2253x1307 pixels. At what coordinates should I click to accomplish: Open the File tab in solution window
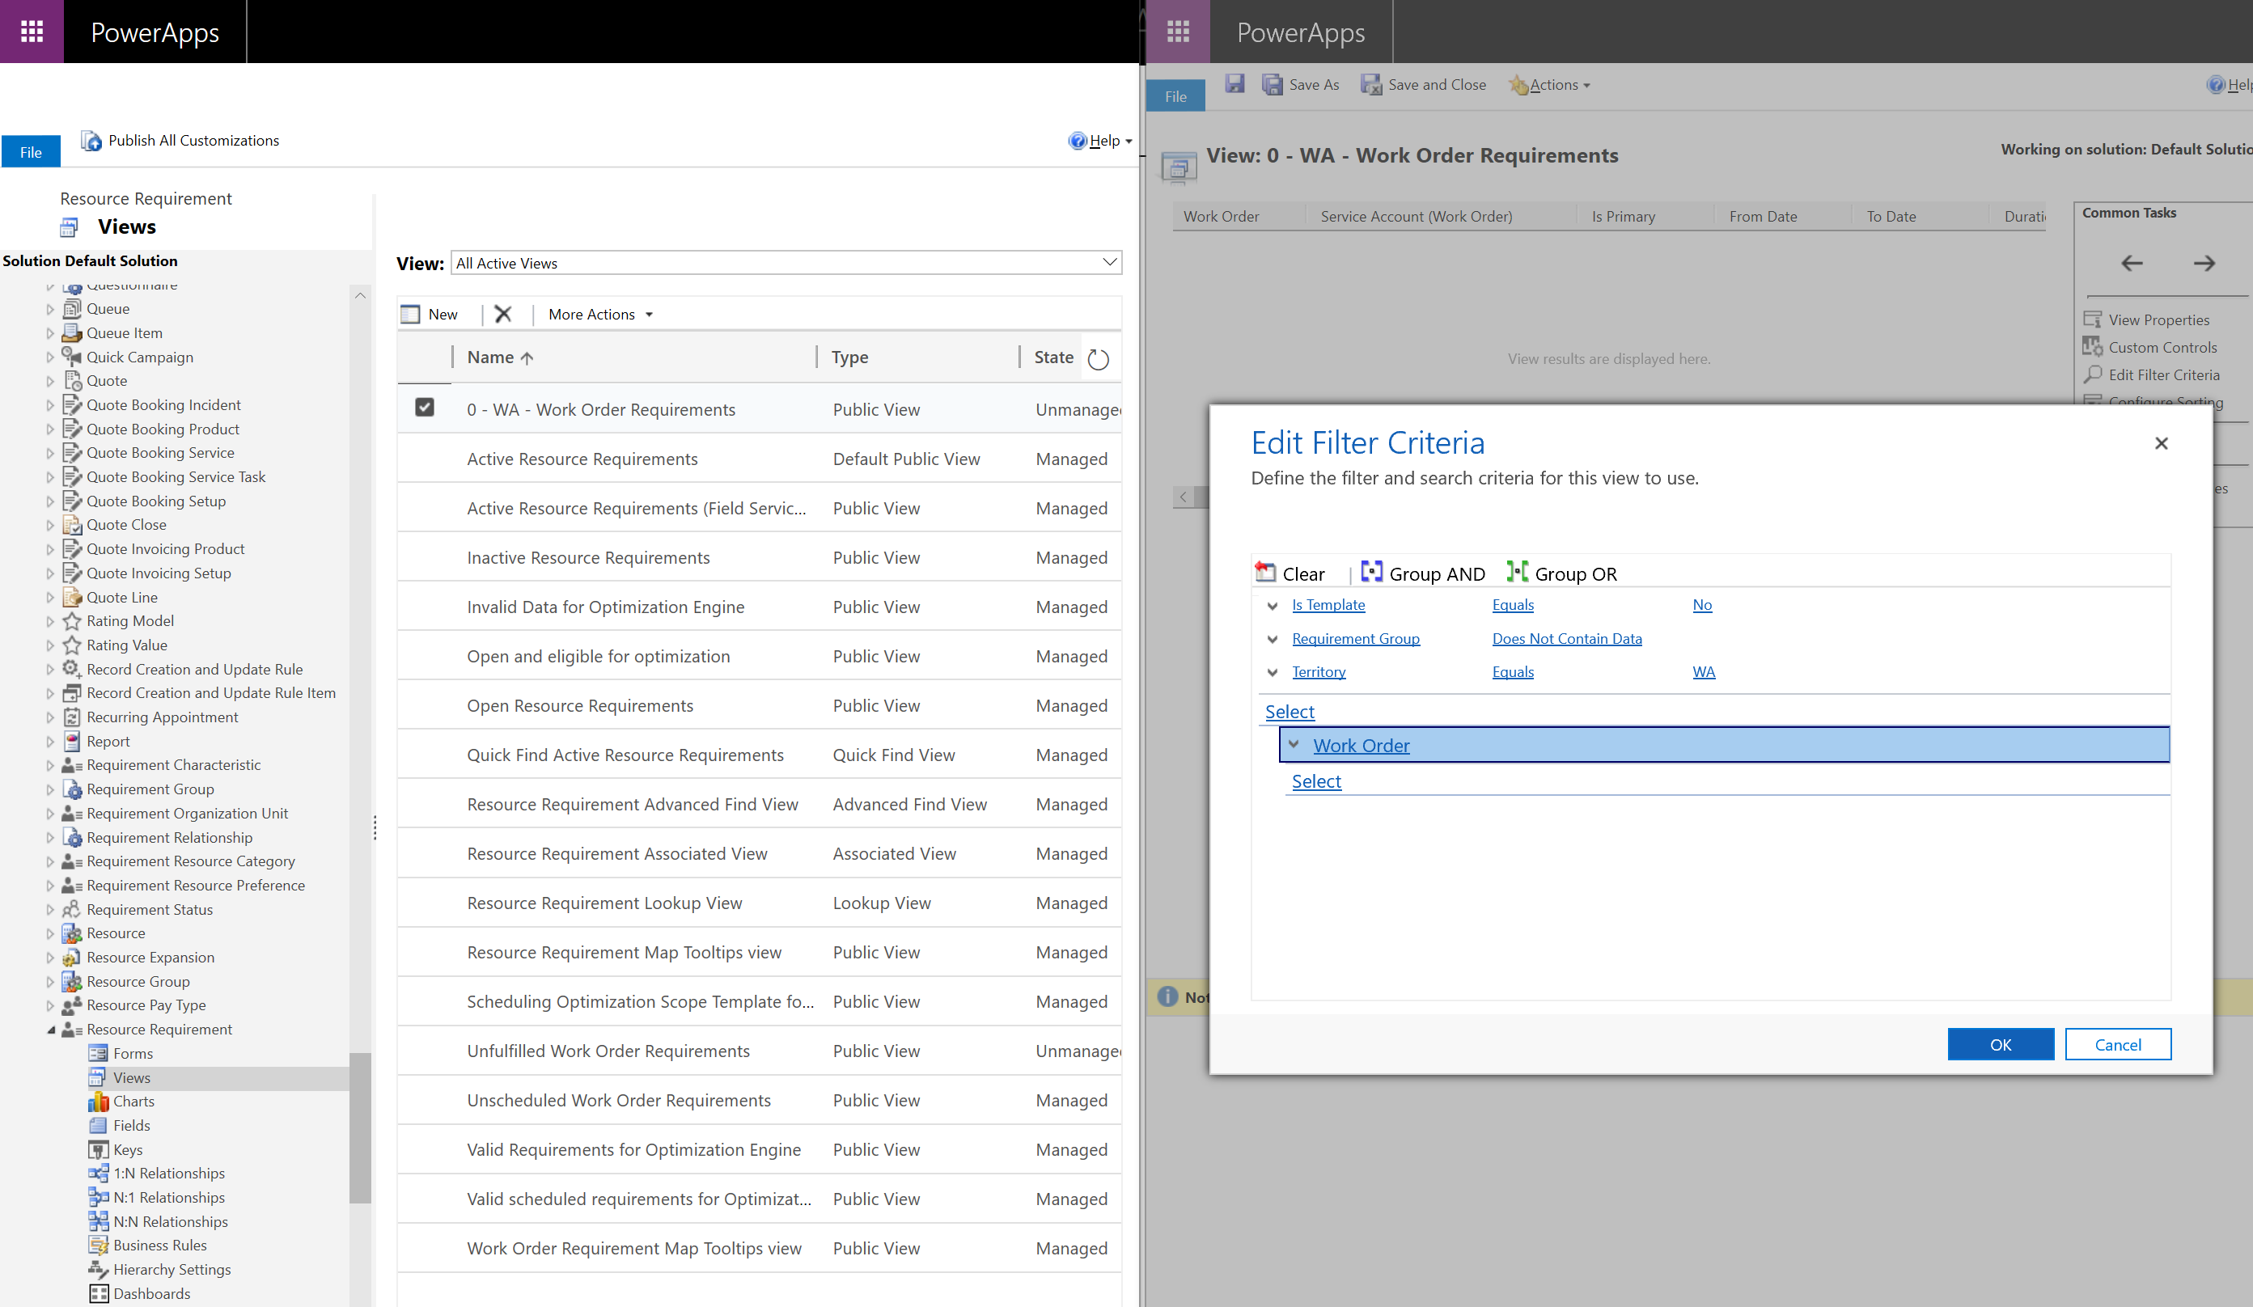pos(32,152)
